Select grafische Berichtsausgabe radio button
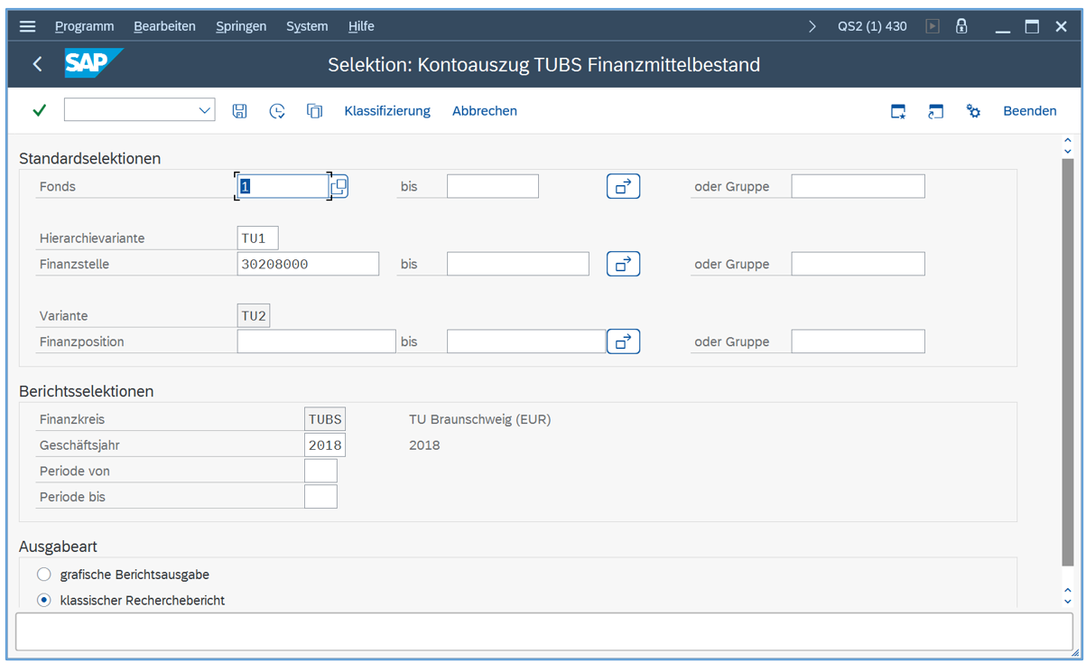The width and height of the screenshot is (1086, 664). click(x=44, y=575)
